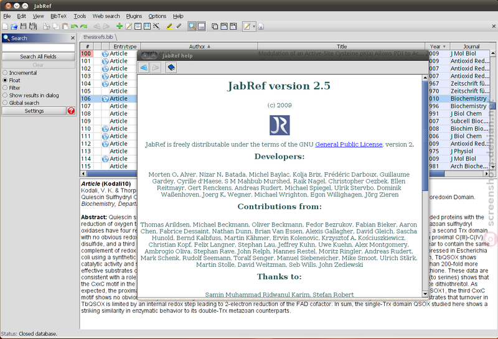
Task: Unmark entries with the gray marker icon
Action: click(179, 26)
